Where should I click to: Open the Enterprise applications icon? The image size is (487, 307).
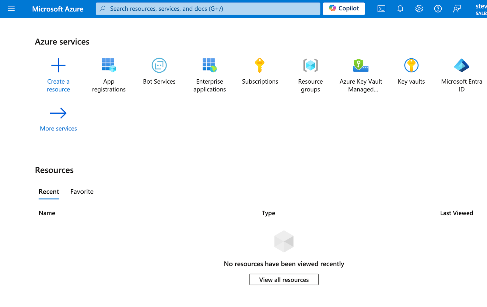[x=209, y=65]
